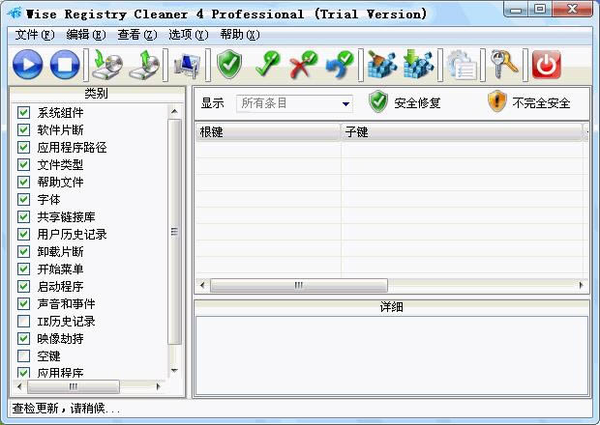Click the computer monitor toolbar icon
600x425 pixels.
coord(187,65)
